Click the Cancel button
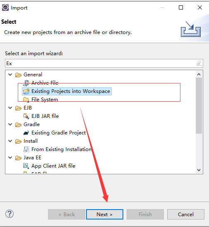This screenshot has width=209, height=227. click(x=186, y=215)
